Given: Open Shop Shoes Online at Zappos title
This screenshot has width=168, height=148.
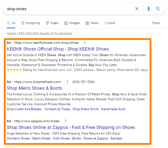Looking at the screenshot, I should coord(71,128).
